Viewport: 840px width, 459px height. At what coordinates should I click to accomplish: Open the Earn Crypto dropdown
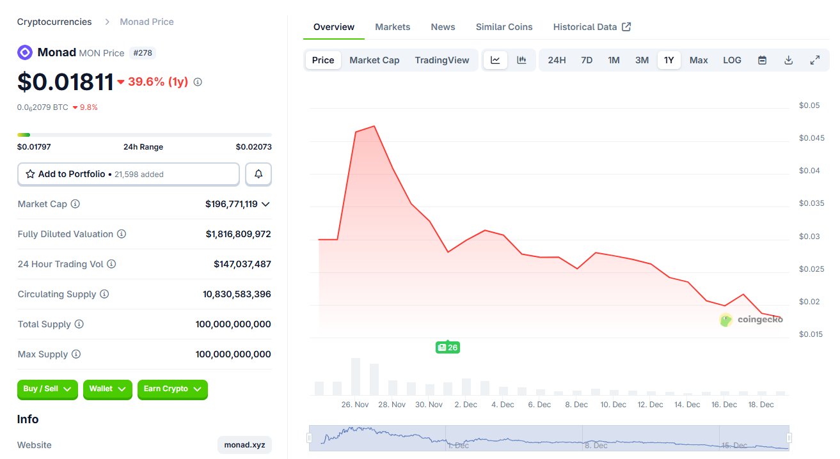click(x=172, y=389)
